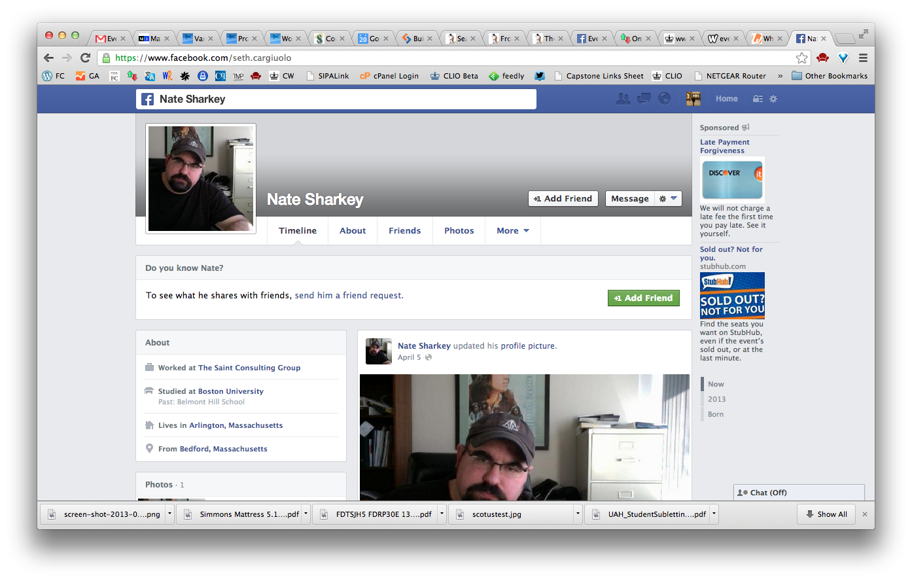Screen dimensions: 912x581
Task: Click the Sponsored megaphone icon
Action: coord(746,128)
